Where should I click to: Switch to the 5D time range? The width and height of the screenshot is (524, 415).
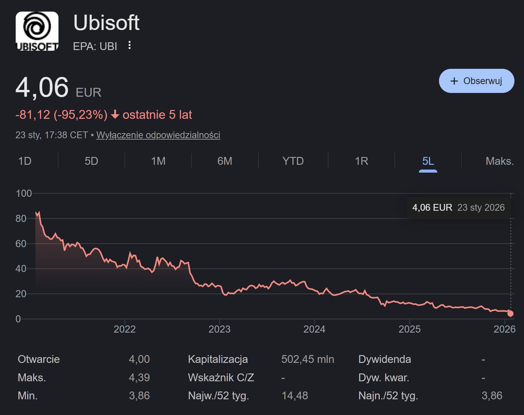point(91,161)
